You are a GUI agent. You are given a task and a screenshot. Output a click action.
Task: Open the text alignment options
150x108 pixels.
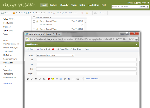click(x=65, y=79)
